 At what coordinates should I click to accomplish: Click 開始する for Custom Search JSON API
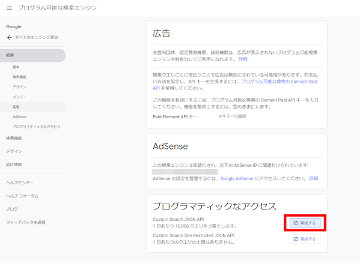pos(305,223)
